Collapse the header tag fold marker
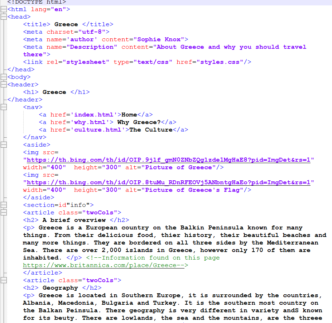Screen dimensions: 332x323 click(x=4, y=85)
